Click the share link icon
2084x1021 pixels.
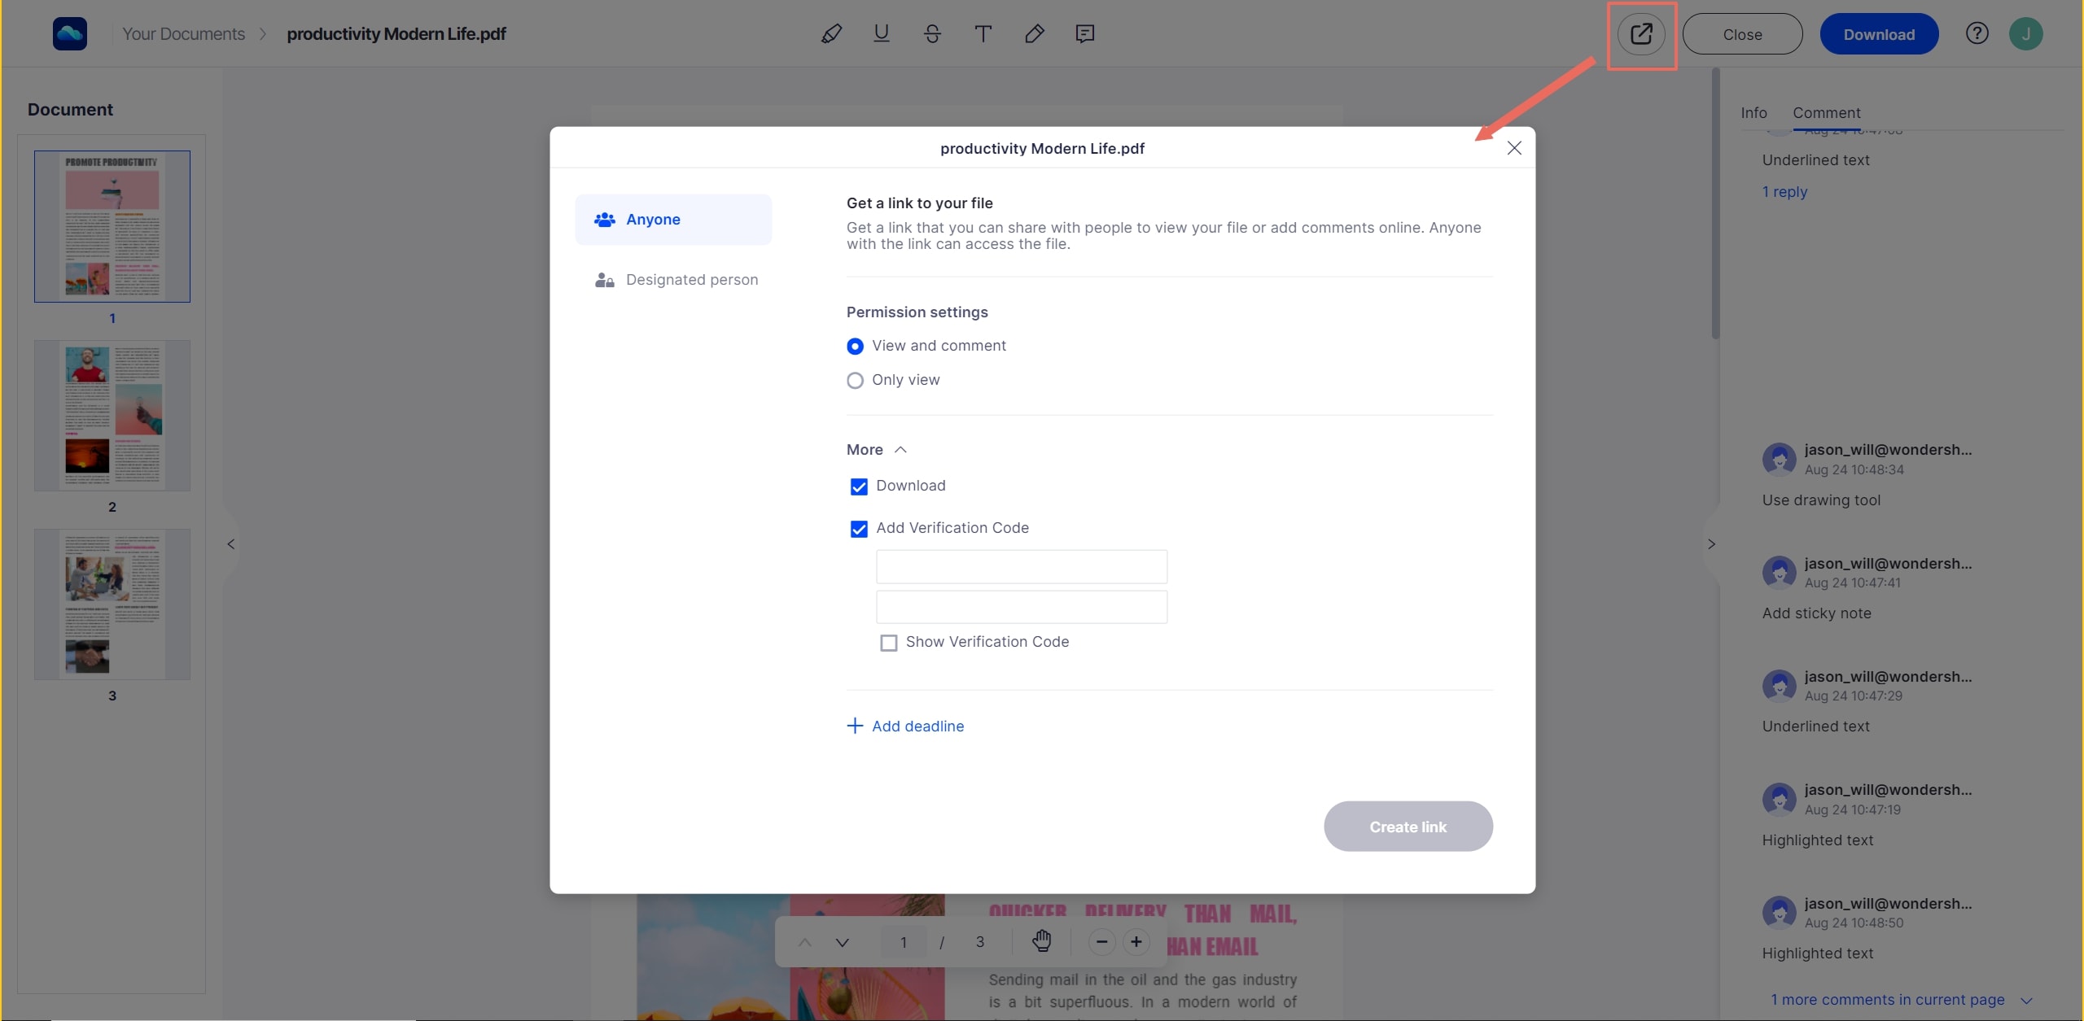click(x=1641, y=34)
